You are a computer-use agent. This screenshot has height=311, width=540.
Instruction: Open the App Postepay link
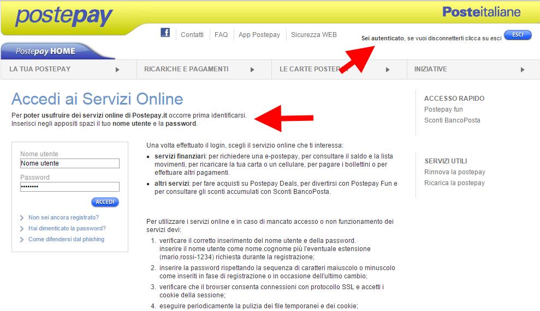point(259,35)
